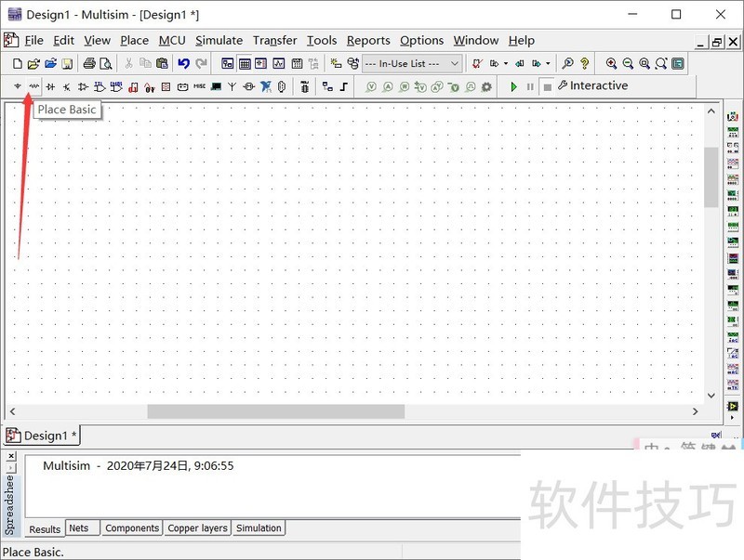Select the Place Diode component icon
744x560 pixels.
pyautogui.click(x=51, y=86)
